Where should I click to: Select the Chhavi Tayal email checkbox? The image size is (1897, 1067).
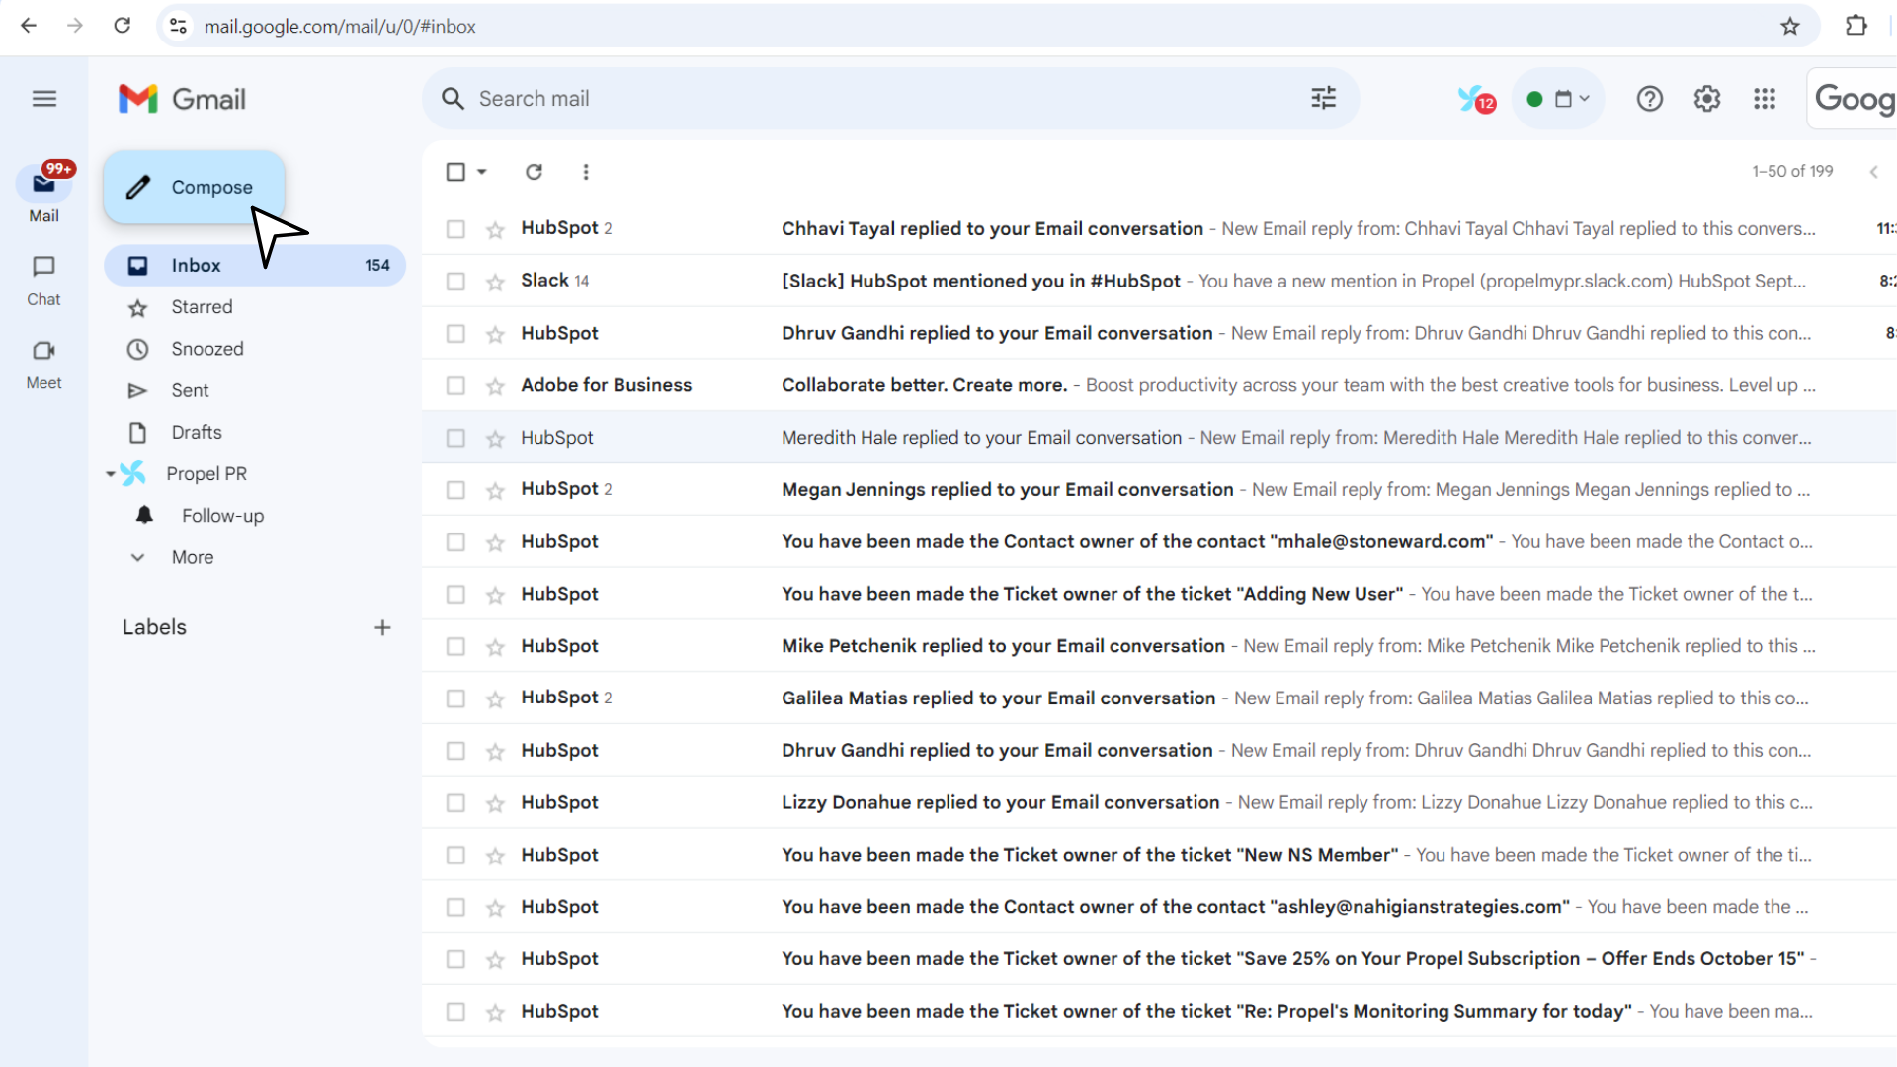click(455, 229)
